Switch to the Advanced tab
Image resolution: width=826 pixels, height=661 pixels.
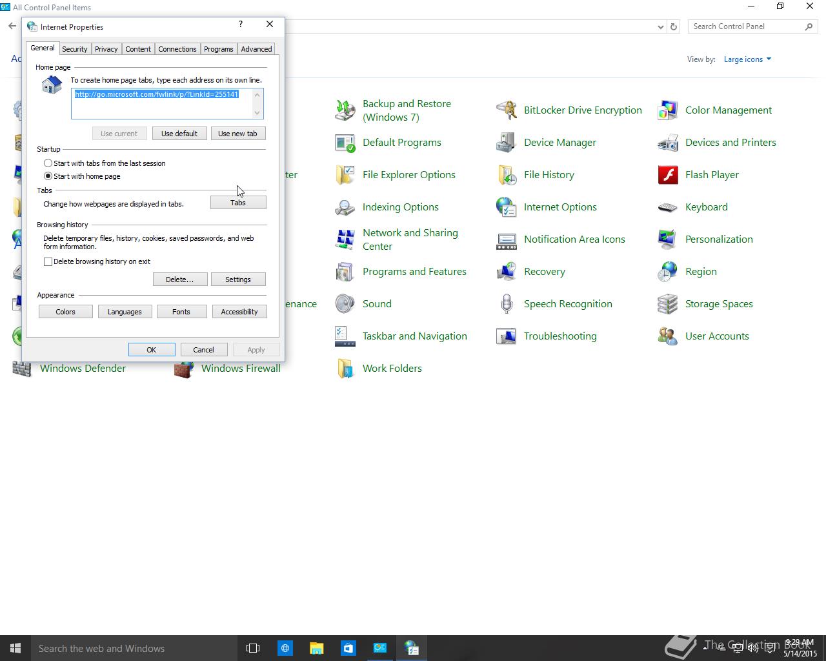pyautogui.click(x=256, y=49)
